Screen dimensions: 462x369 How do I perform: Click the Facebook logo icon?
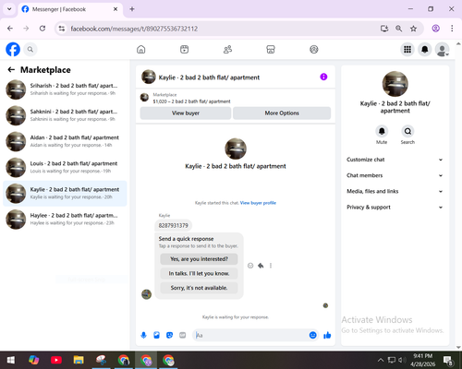pos(13,49)
